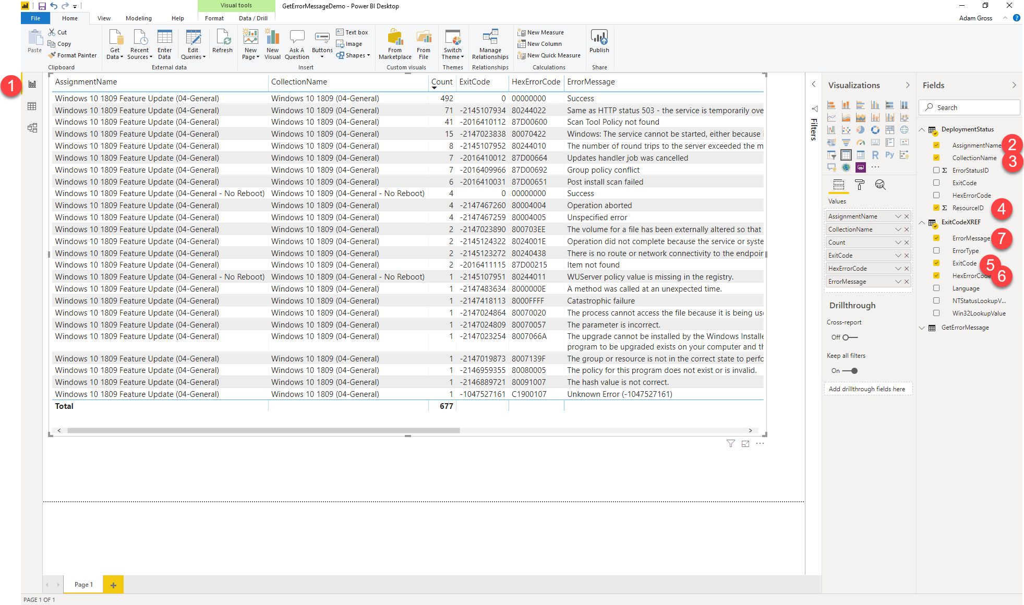This screenshot has height=605, width=1024.
Task: Pick the card (123) visualization
Action: 875,142
